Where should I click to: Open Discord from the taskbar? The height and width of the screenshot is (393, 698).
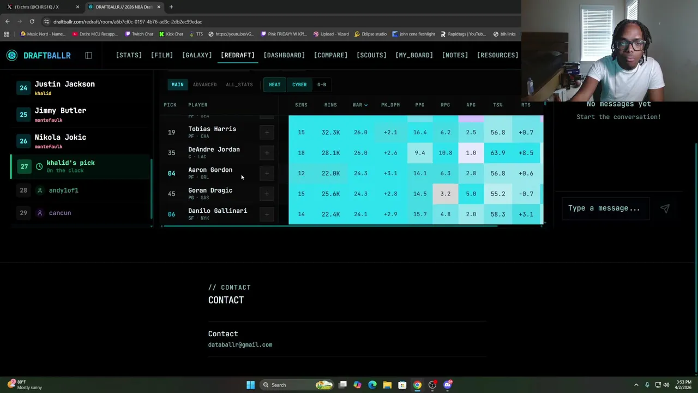447,385
